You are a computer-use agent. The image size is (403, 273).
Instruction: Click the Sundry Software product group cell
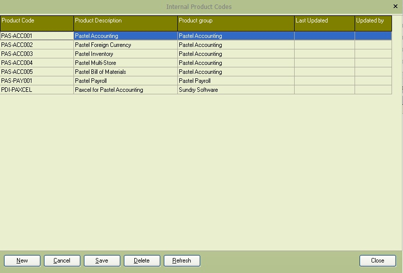[236, 90]
